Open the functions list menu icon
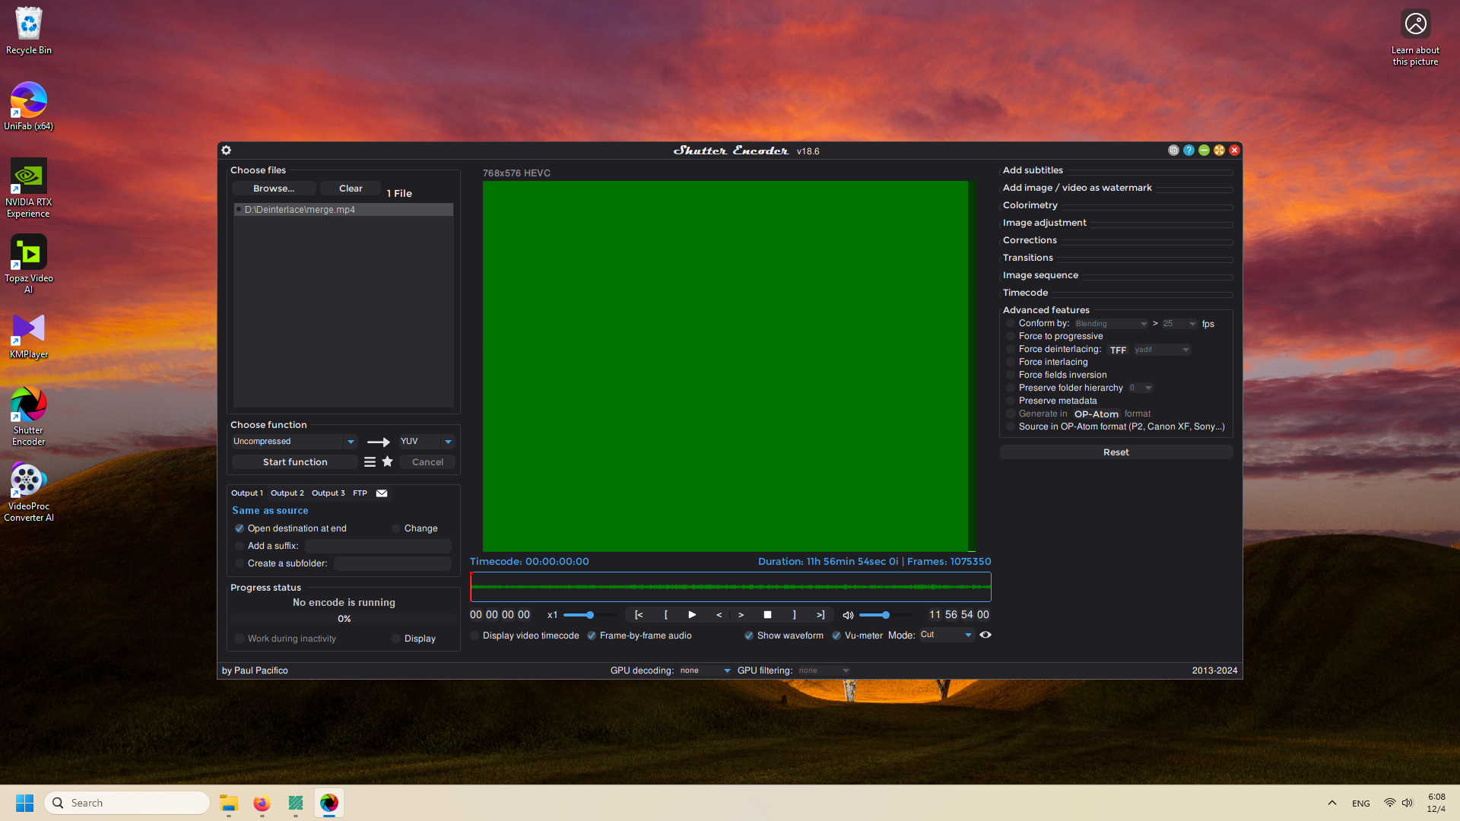The image size is (1460, 821). pos(370,461)
